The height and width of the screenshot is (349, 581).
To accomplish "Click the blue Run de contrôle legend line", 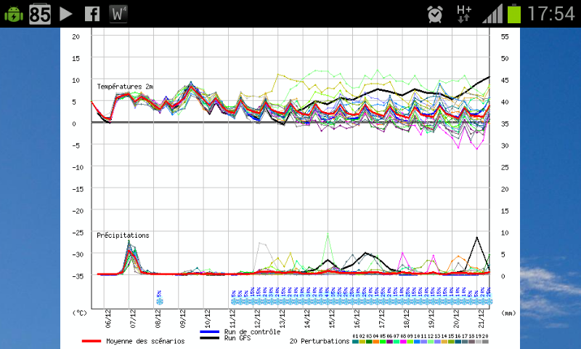I will 209,332.
